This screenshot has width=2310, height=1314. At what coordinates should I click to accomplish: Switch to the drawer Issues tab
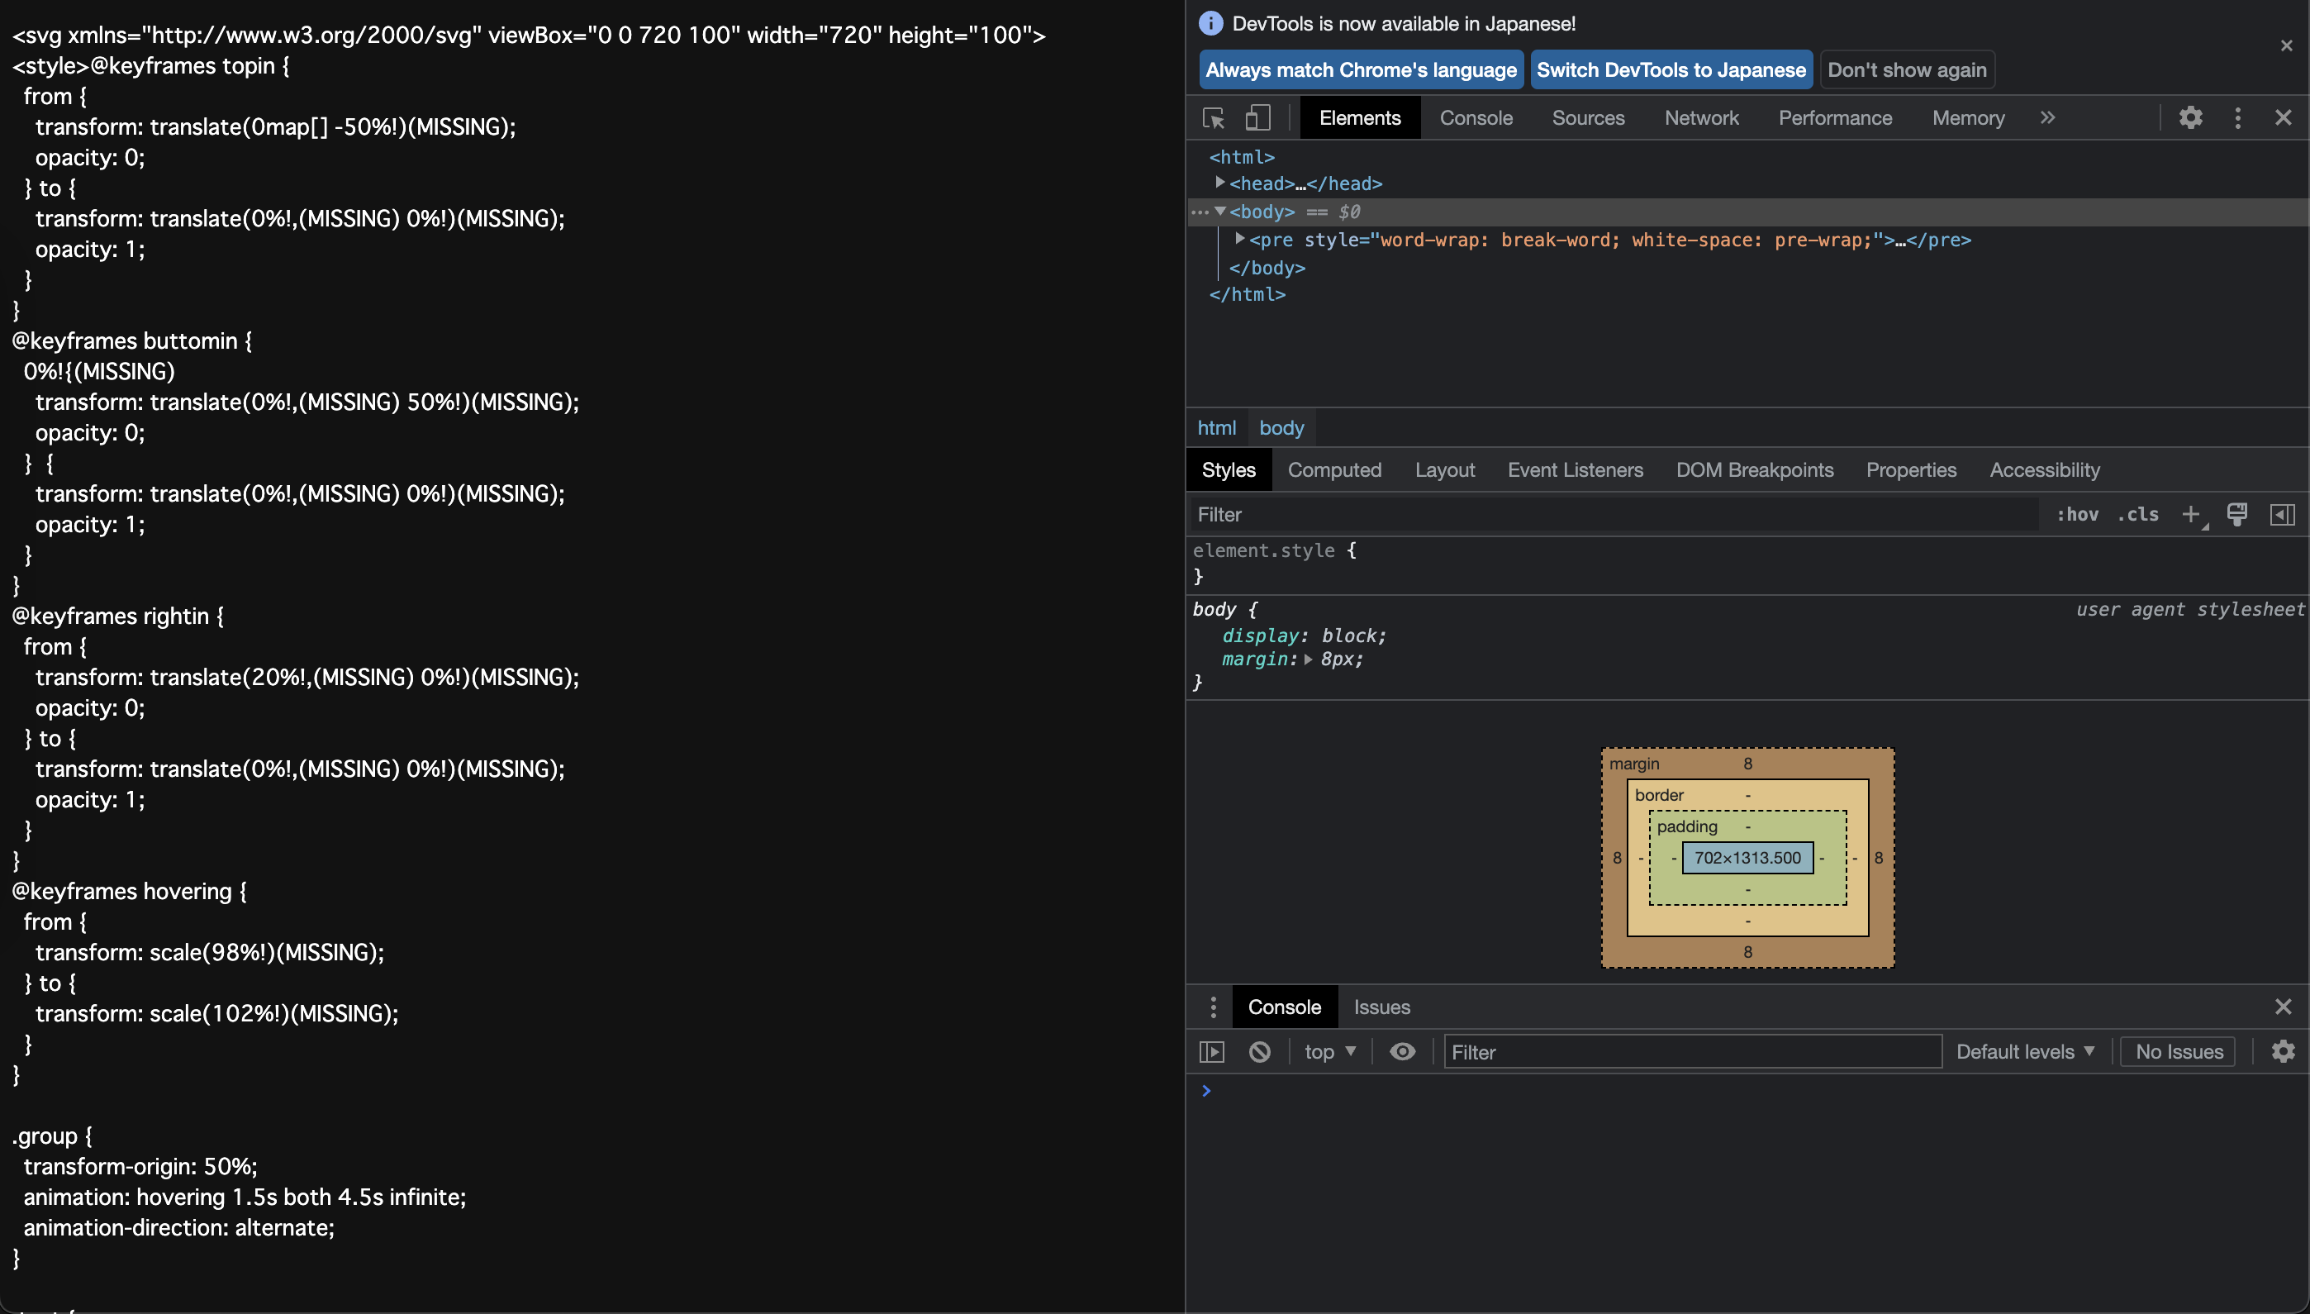(x=1382, y=1007)
